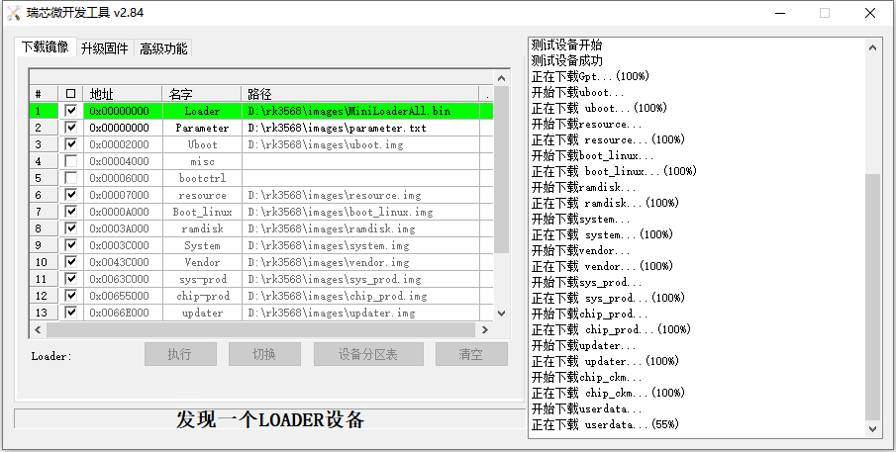Click the 发现一个LOADER设备 status text
Screen dimensions: 896x452
tap(269, 419)
